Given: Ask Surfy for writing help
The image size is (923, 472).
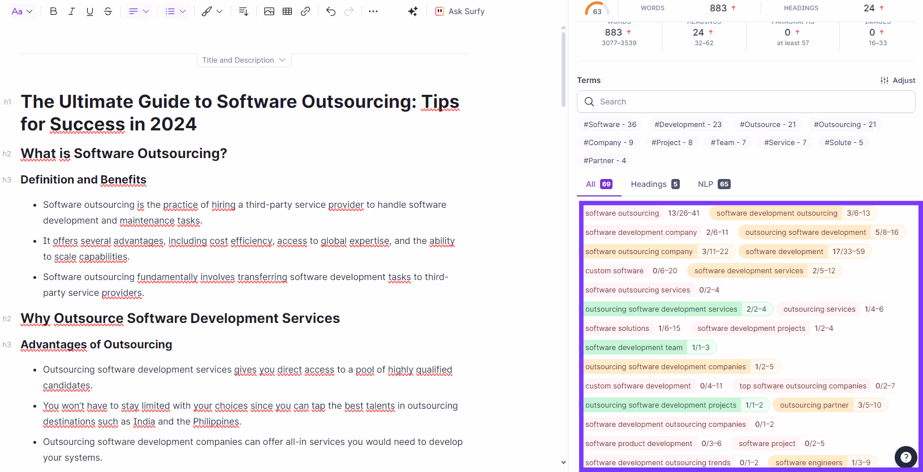Looking at the screenshot, I should coord(460,11).
